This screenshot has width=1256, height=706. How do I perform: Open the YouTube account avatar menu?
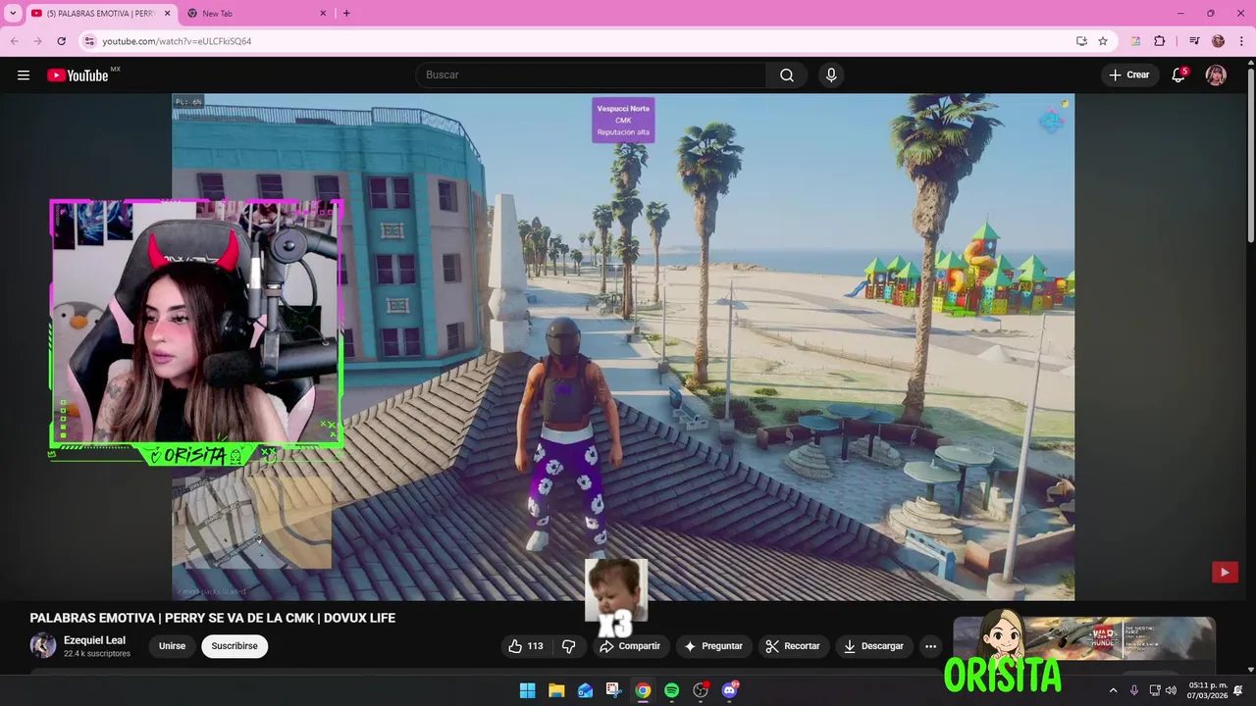point(1216,76)
